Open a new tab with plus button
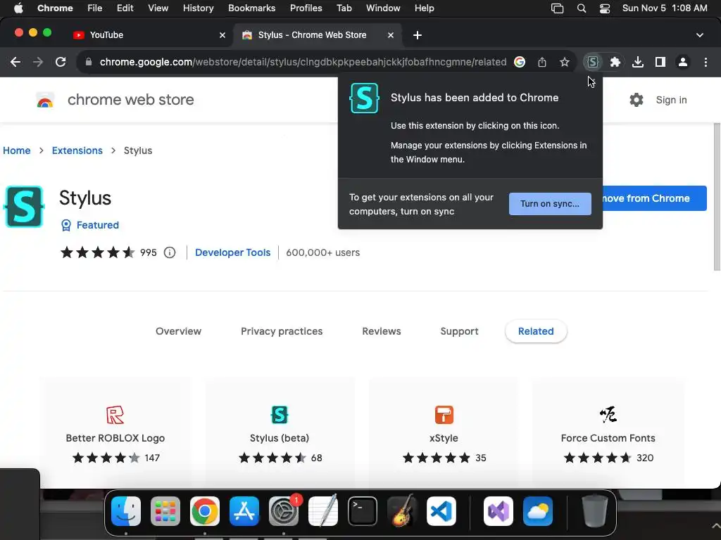The width and height of the screenshot is (721, 540). 417,35
